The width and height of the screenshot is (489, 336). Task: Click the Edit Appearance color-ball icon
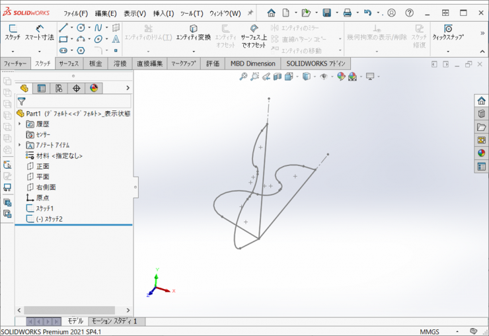[341, 77]
